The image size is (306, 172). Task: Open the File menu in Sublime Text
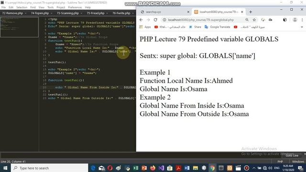[x=3, y=8]
